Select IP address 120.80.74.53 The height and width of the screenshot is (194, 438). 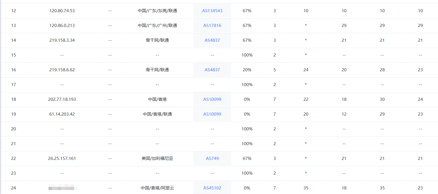coord(62,11)
